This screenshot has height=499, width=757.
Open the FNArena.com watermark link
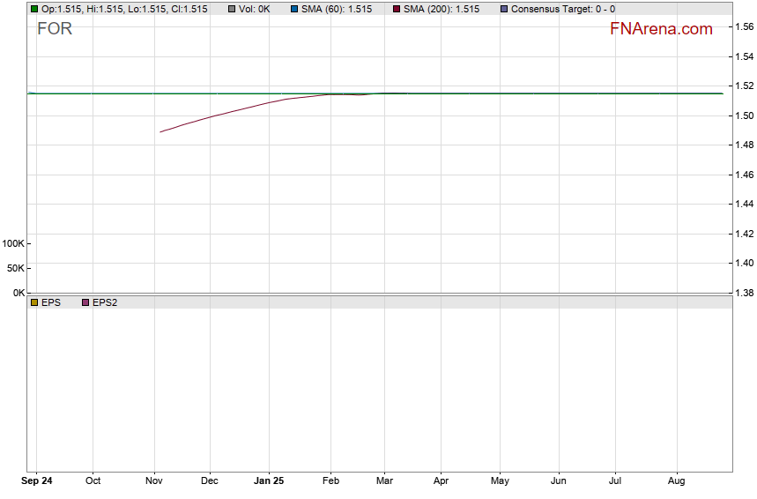click(x=661, y=29)
